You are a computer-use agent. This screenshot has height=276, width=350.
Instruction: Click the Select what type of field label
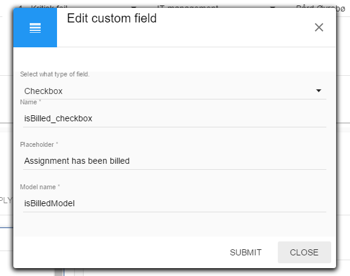(x=55, y=74)
